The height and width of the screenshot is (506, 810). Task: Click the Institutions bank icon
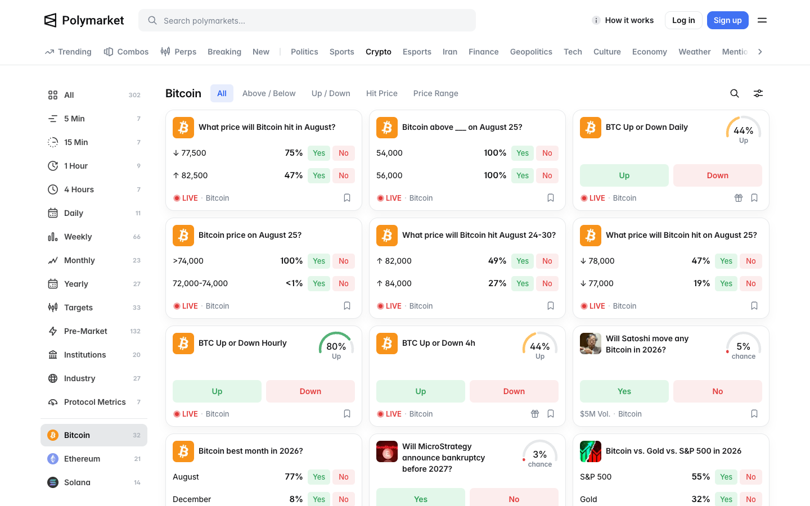(53, 355)
